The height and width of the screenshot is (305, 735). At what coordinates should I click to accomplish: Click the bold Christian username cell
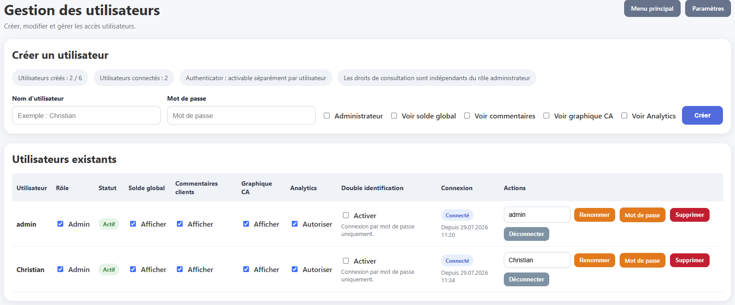coord(30,270)
